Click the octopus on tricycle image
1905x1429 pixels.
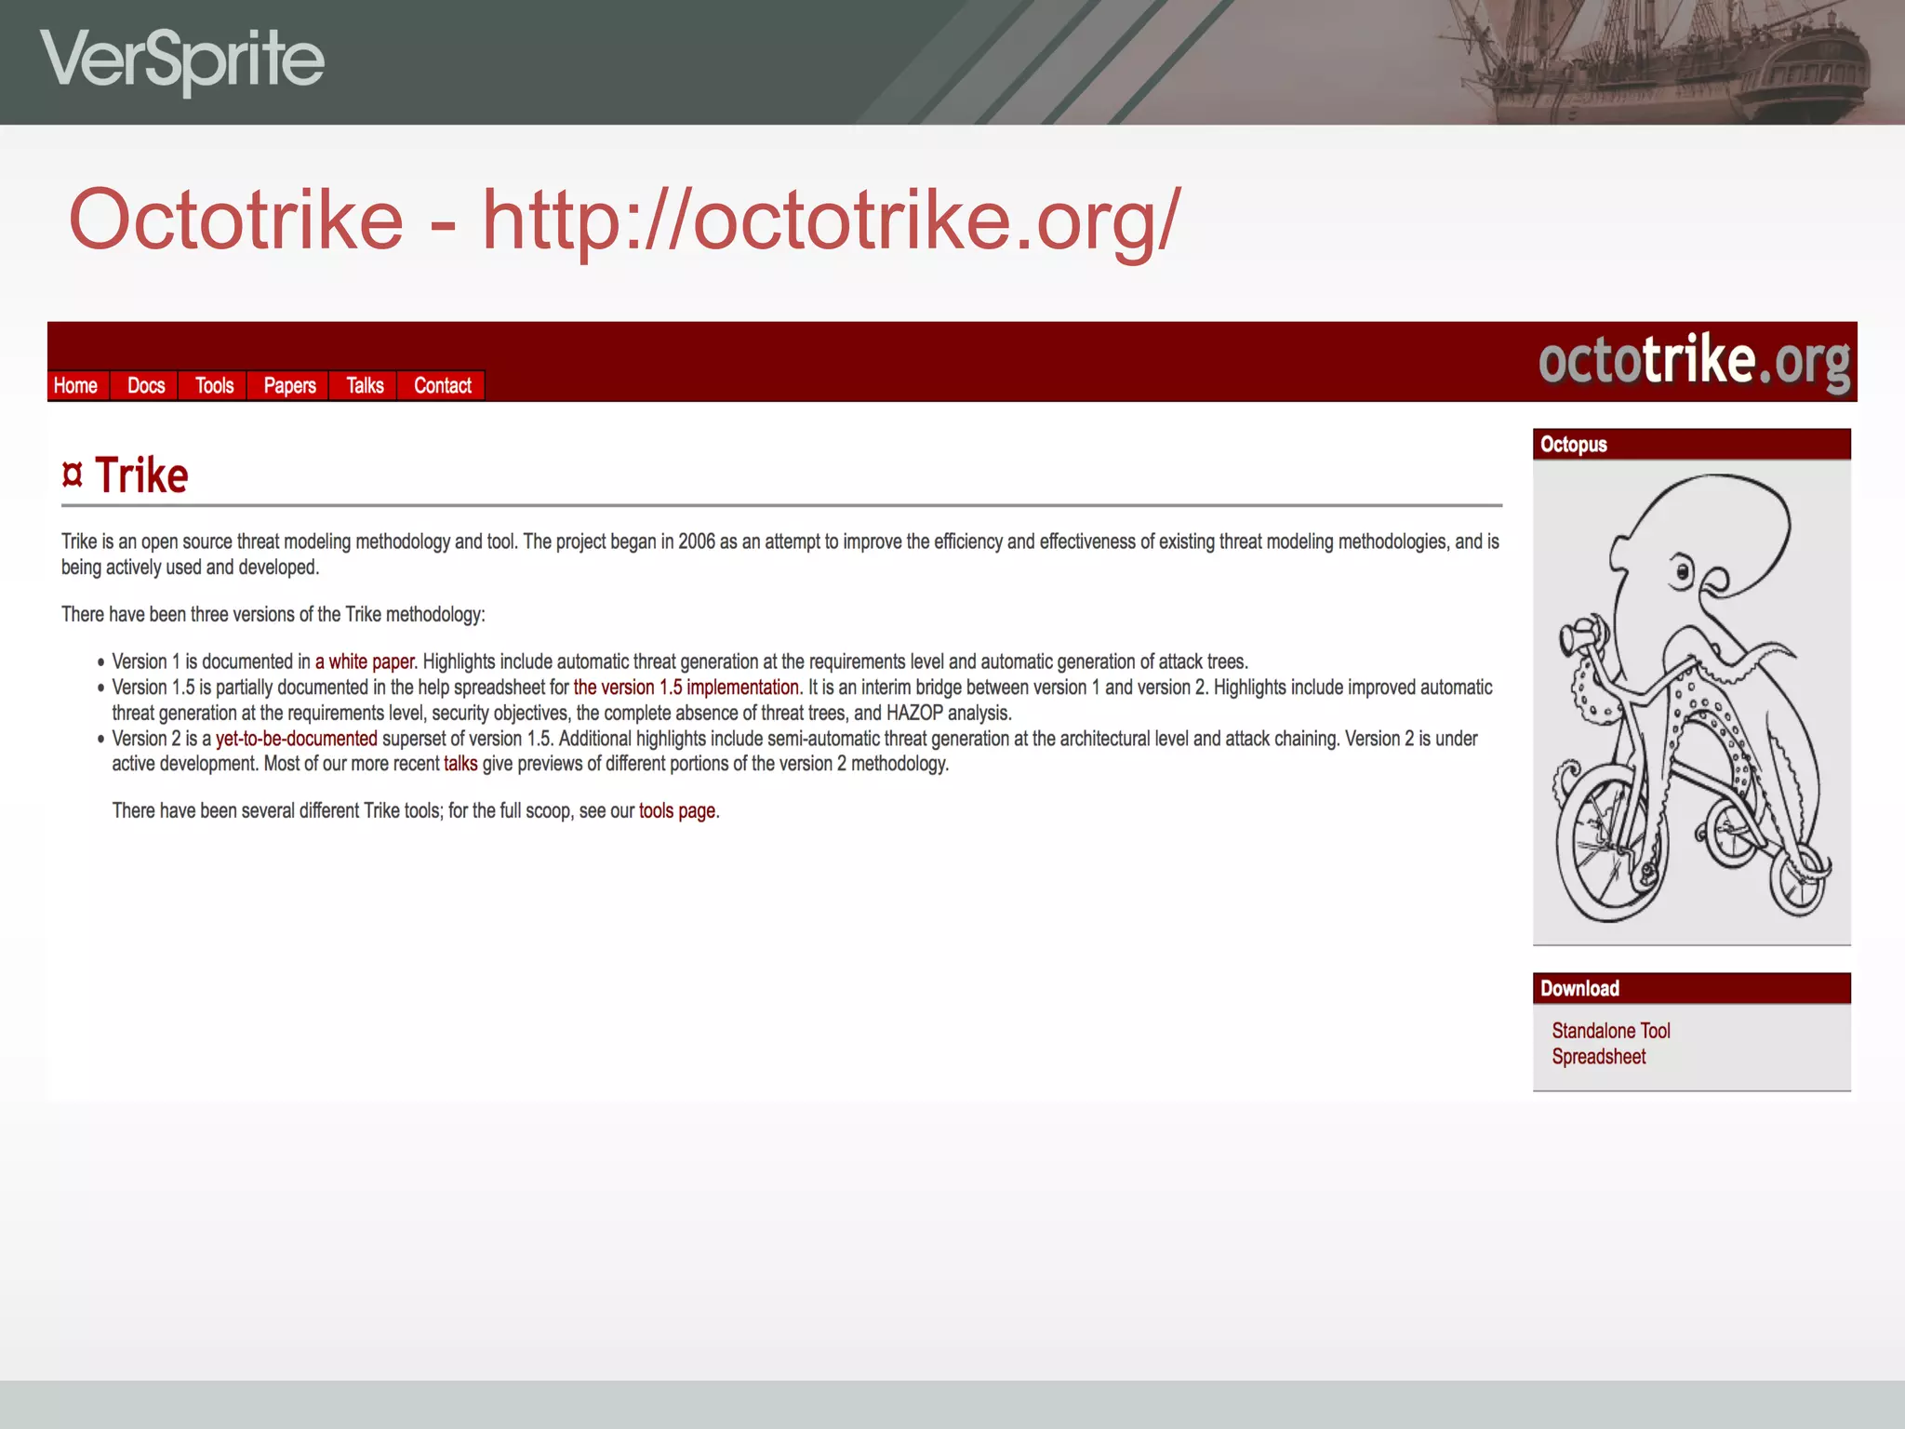[x=1692, y=700]
